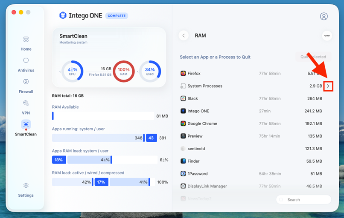
Task: Click 1Password 54hr 35min uptime
Action: (x=270, y=174)
